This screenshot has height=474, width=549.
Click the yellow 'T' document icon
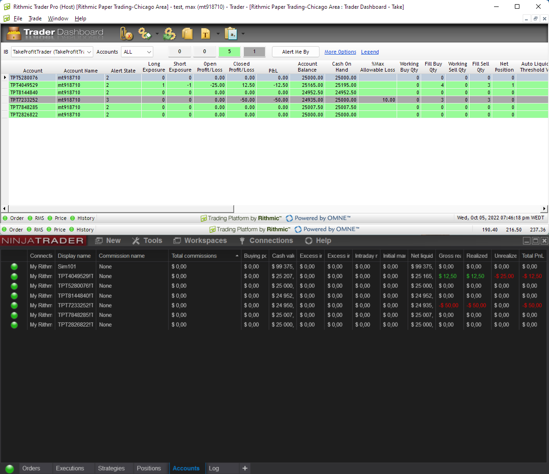pyautogui.click(x=205, y=34)
